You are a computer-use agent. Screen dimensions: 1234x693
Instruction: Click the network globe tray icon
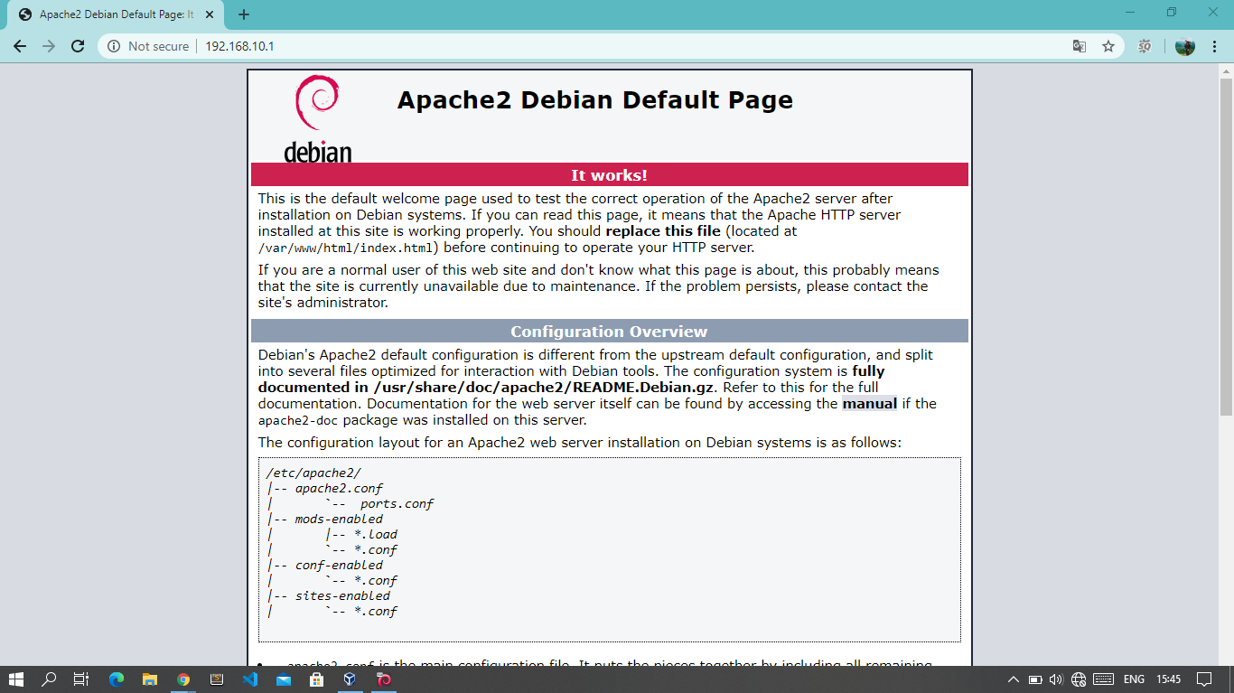point(1079,679)
